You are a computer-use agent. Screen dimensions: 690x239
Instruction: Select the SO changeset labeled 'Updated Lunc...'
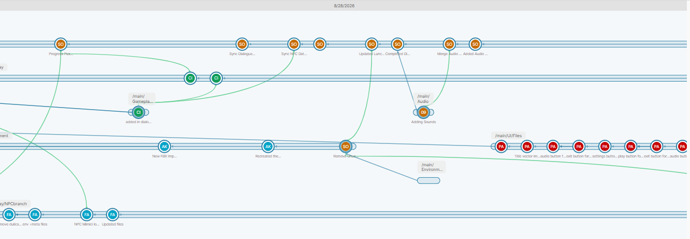click(371, 44)
